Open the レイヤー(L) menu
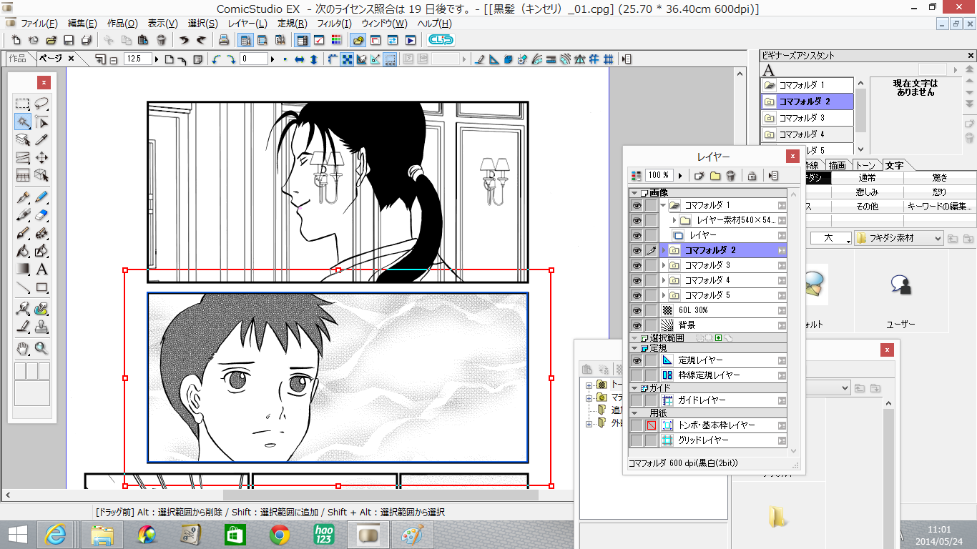This screenshot has height=549, width=977. click(247, 24)
